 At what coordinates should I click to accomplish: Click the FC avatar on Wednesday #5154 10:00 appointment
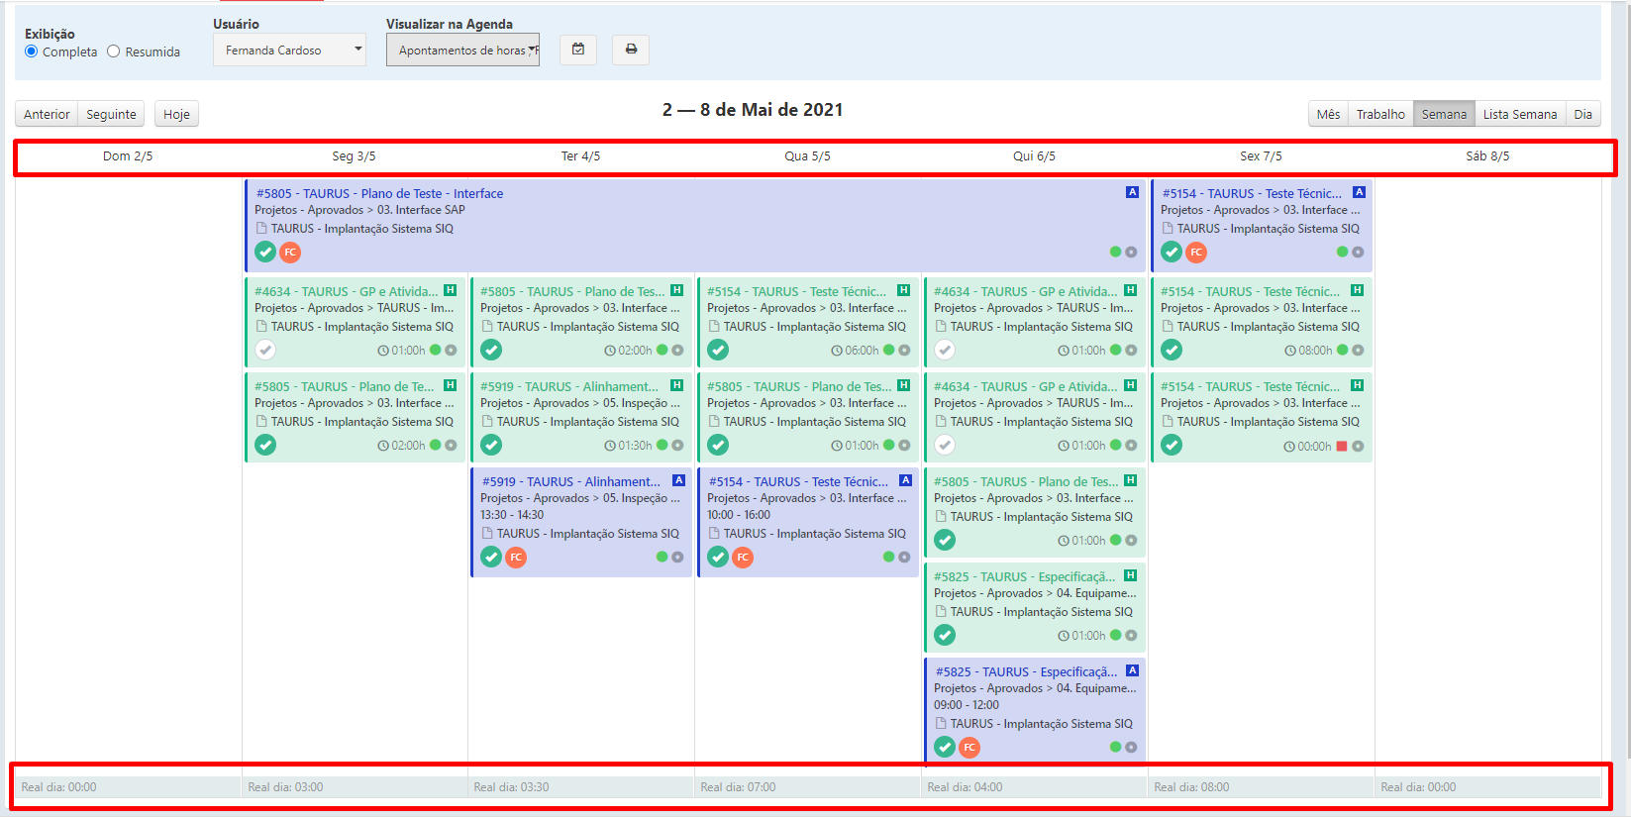tap(743, 558)
